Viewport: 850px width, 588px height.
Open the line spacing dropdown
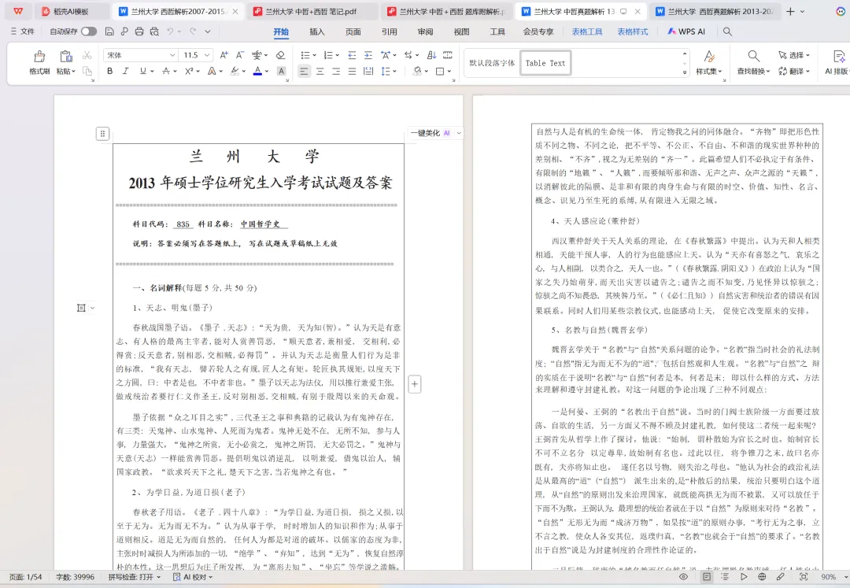[394, 71]
